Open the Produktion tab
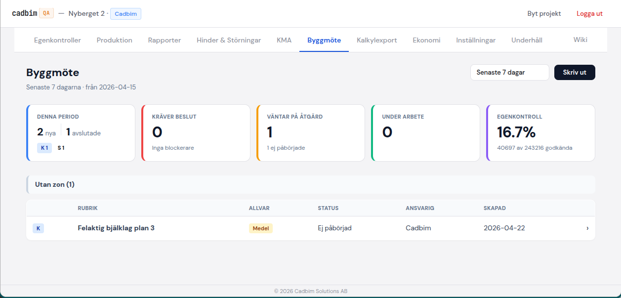The width and height of the screenshot is (621, 298). click(x=114, y=41)
